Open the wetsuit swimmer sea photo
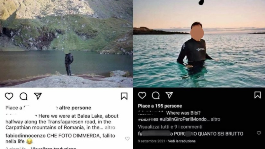Screen dimensions: 265x149 coord(199,43)
